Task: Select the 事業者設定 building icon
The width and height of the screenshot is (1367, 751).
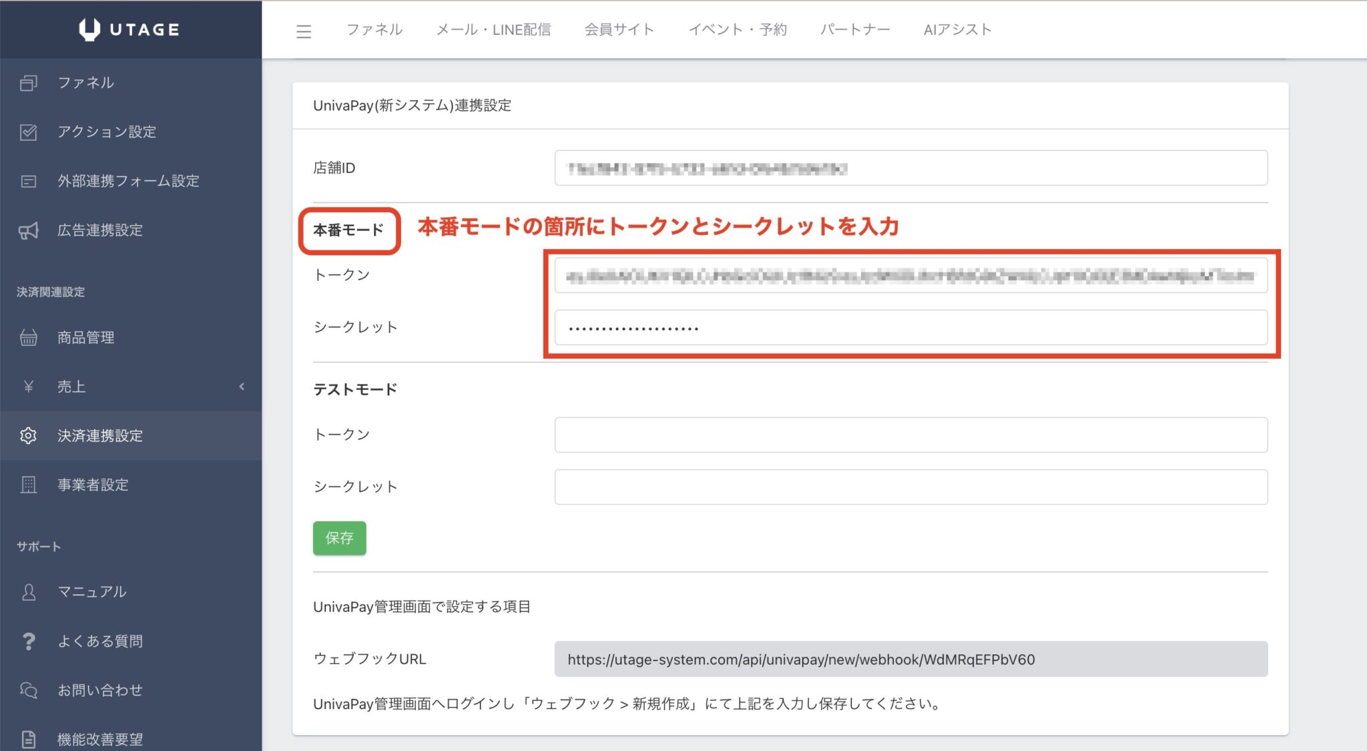Action: [27, 485]
